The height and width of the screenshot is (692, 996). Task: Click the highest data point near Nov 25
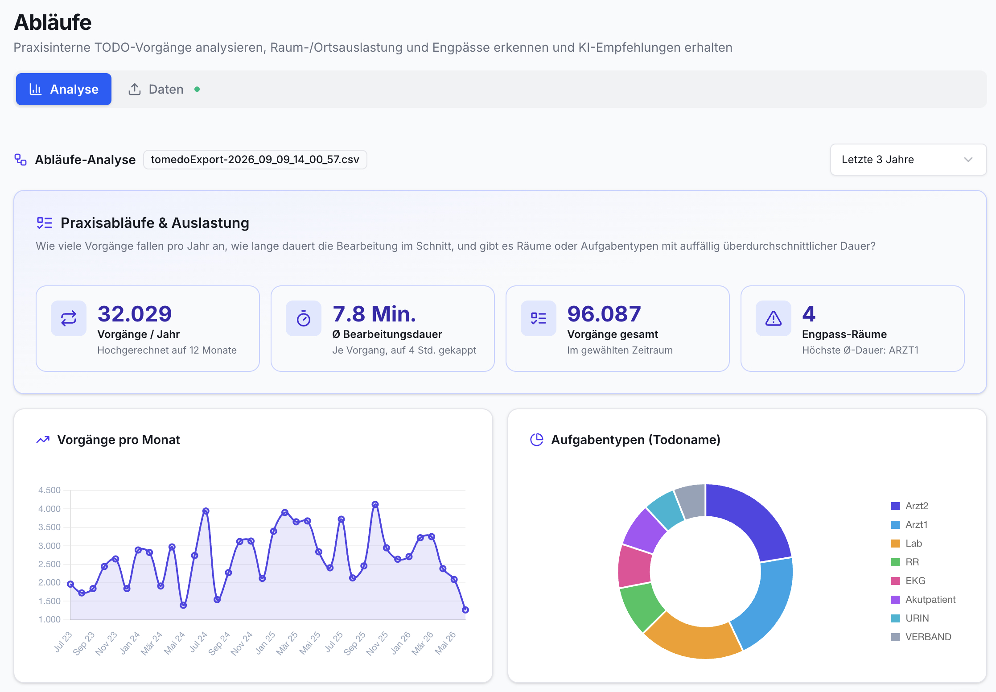coord(375,505)
